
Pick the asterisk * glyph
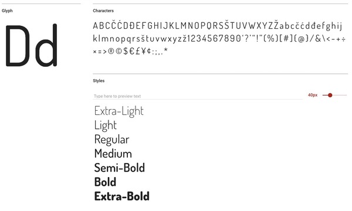[165, 50]
